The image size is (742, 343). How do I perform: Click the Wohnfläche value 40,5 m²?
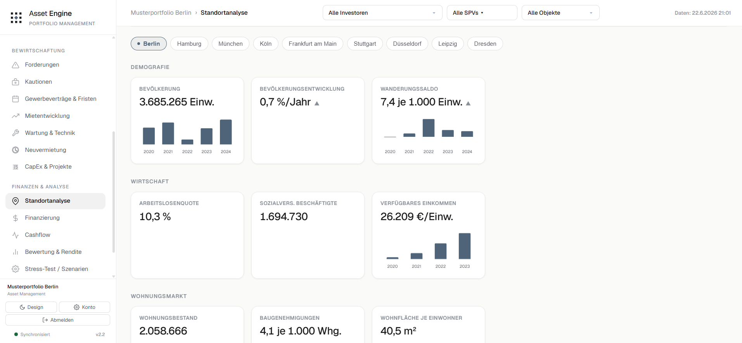pos(398,331)
